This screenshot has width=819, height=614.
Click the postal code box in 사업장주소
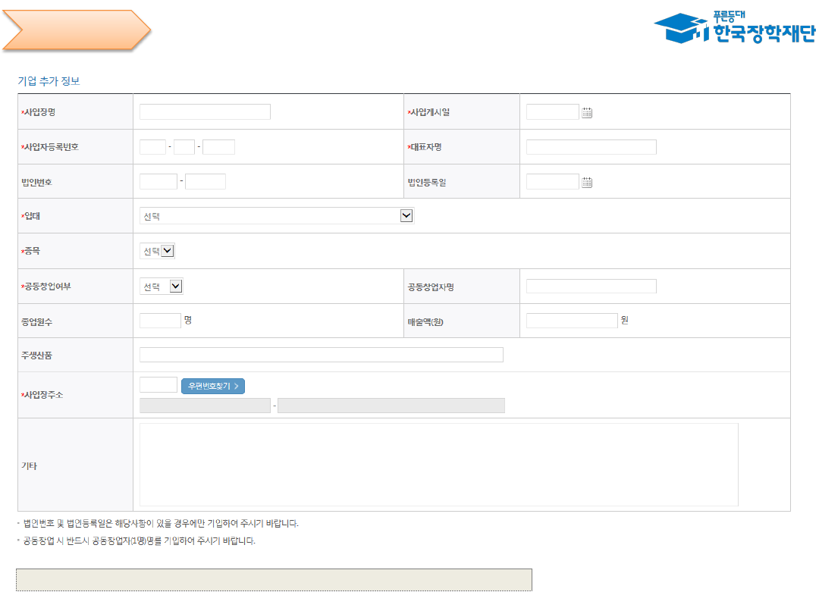[158, 385]
